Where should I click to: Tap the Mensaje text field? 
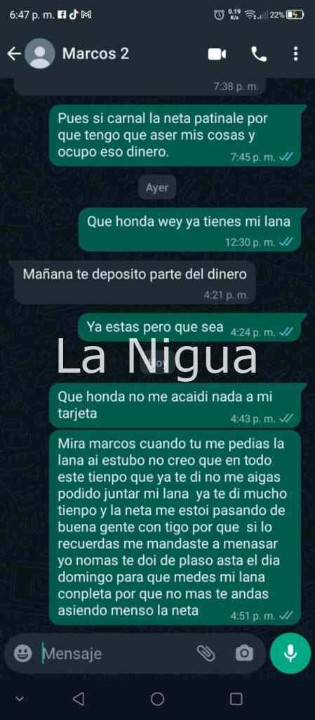click(x=116, y=653)
